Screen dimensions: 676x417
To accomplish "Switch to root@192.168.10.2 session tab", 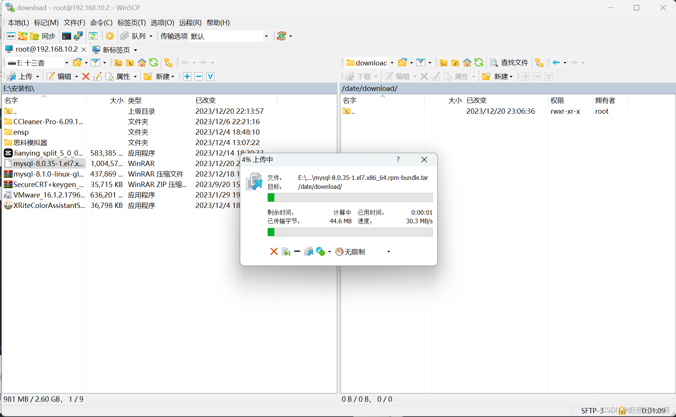I will [x=42, y=49].
